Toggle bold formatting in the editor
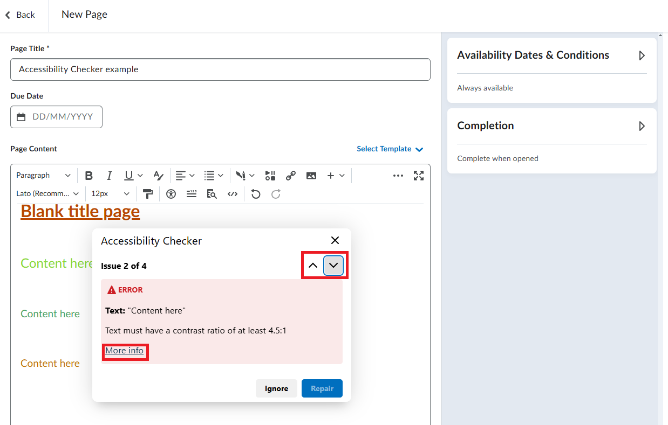The image size is (668, 425). click(89, 176)
